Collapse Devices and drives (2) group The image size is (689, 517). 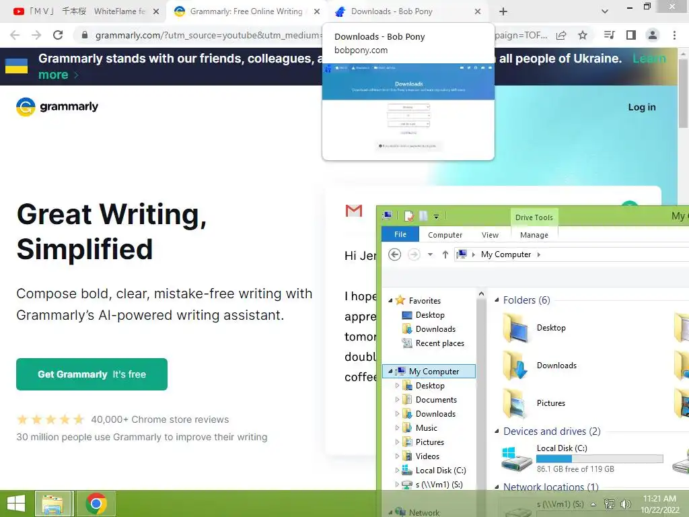pyautogui.click(x=497, y=432)
